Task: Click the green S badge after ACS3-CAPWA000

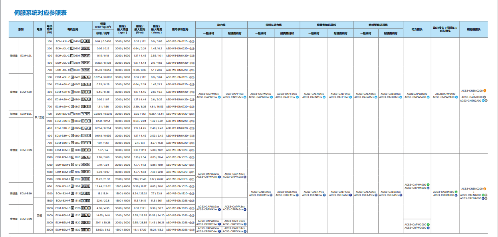Action: tap(428, 185)
